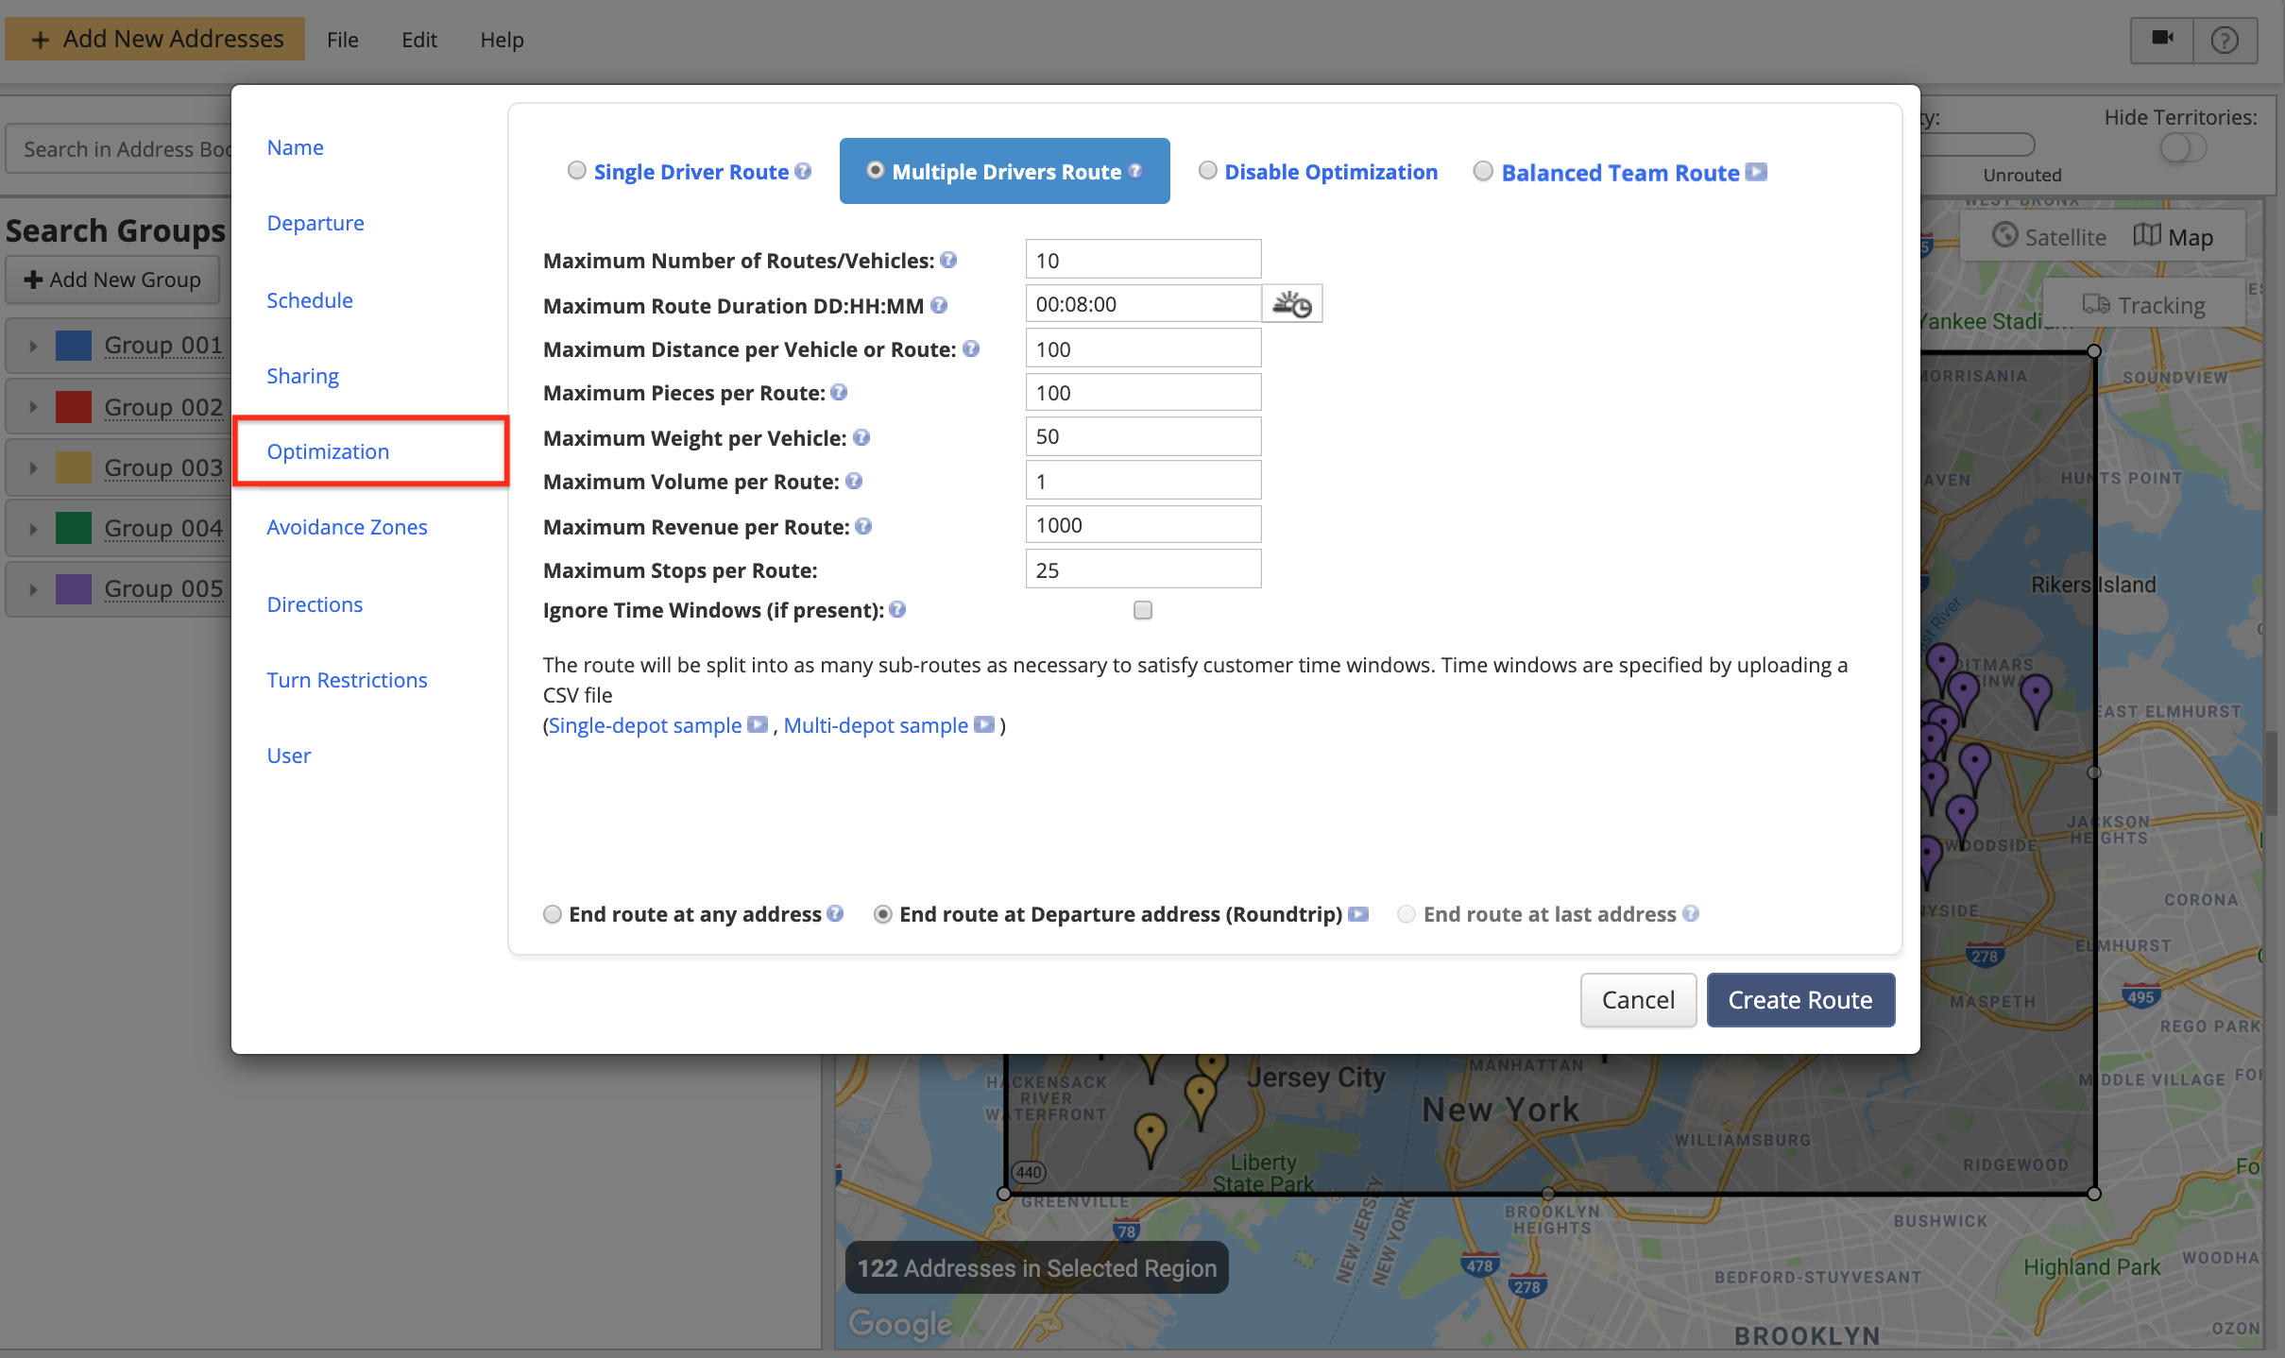Open the Multi-depot sample link
This screenshot has width=2285, height=1358.
click(x=876, y=725)
